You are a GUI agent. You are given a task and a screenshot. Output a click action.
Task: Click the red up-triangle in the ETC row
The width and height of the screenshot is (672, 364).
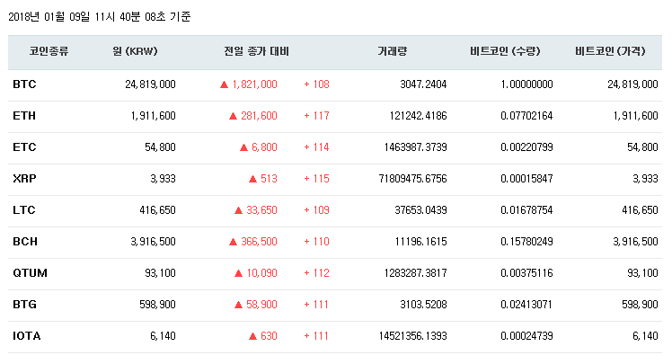243,147
